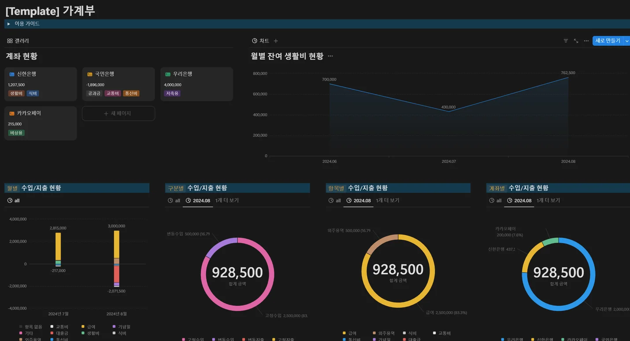The height and width of the screenshot is (341, 630).
Task: Expand 1개 더 보기 under 계좌별 수입/지출 현황
Action: [548, 200]
